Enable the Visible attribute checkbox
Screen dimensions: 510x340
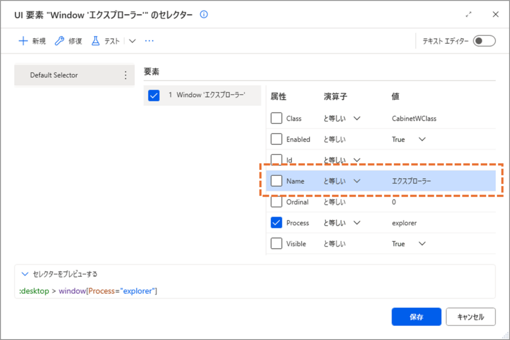(276, 243)
